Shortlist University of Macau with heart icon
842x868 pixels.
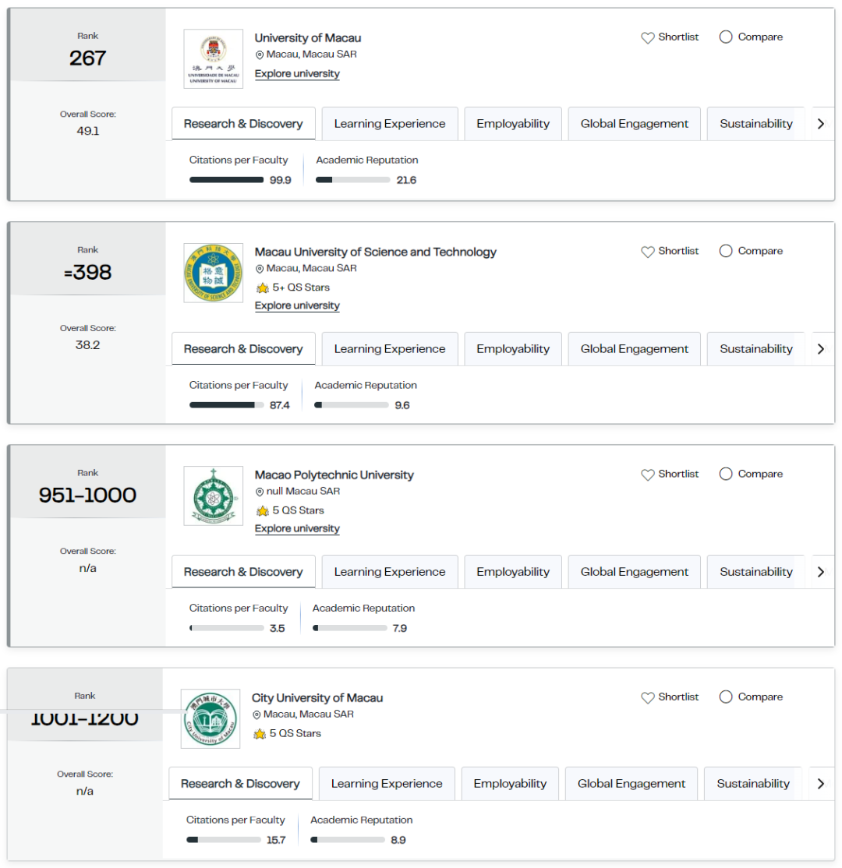[x=648, y=37]
